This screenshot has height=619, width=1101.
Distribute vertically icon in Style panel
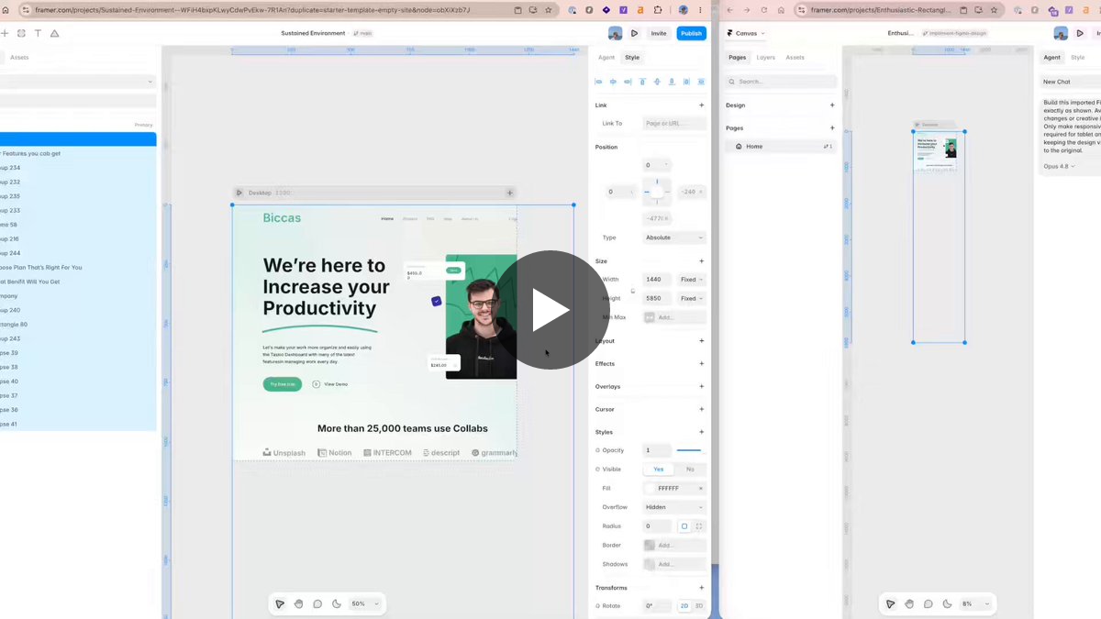click(701, 82)
